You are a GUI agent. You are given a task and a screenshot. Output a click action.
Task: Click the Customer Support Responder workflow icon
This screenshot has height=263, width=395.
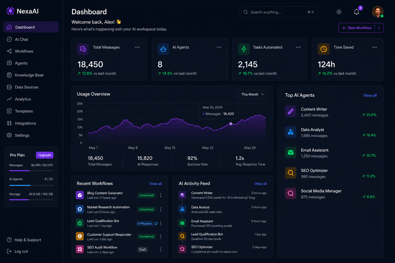[x=80, y=236]
